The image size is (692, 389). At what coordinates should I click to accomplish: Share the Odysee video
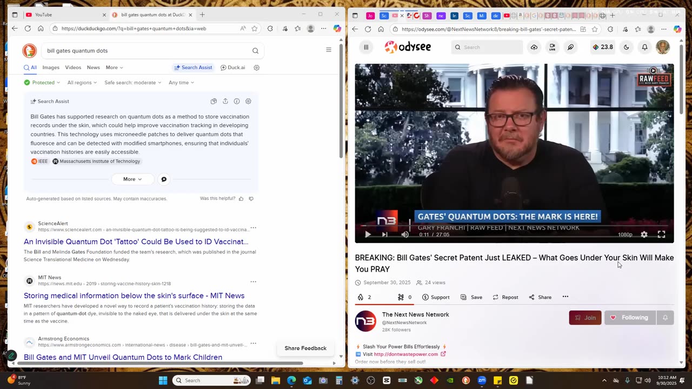tap(540, 297)
